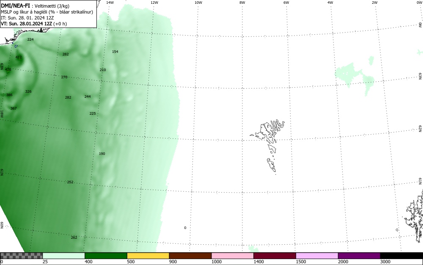
Task: Click the purple legend color swatch
Action: point(359,256)
